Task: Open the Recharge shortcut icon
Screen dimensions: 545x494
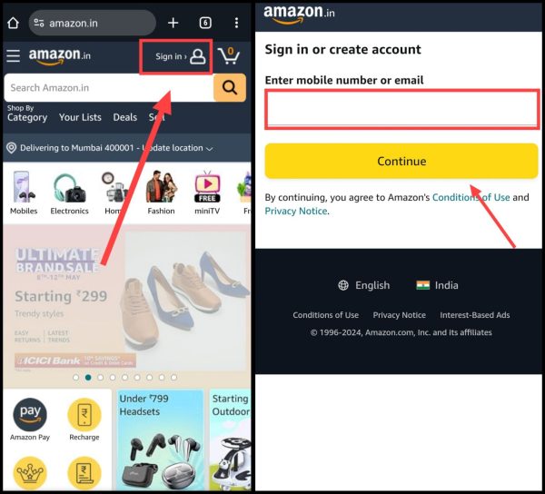Action: pos(84,414)
